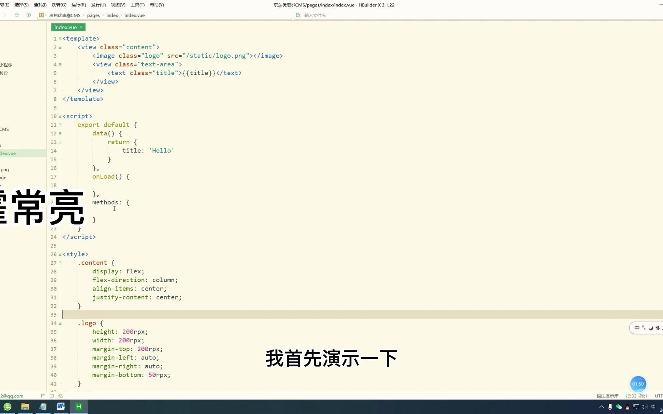Open the 发行(U) menu
Image resolution: width=663 pixels, height=414 pixels.
pyautogui.click(x=98, y=5)
